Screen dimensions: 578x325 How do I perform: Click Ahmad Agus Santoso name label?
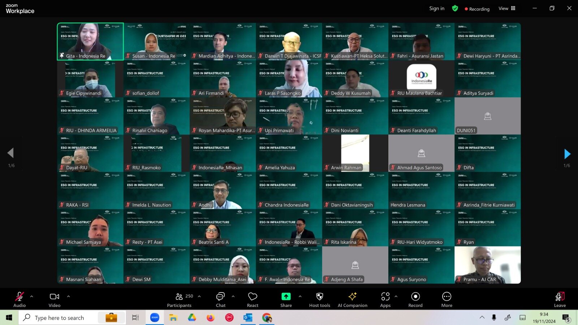point(419,168)
